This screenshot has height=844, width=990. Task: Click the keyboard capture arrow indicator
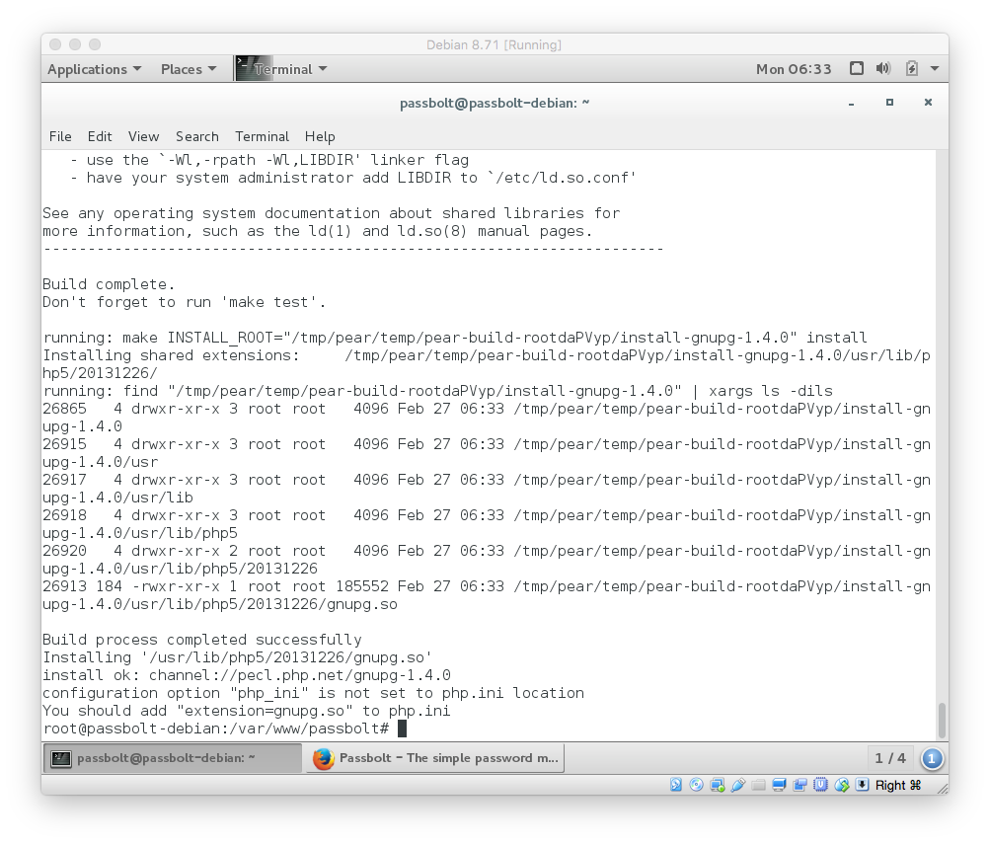(x=862, y=785)
